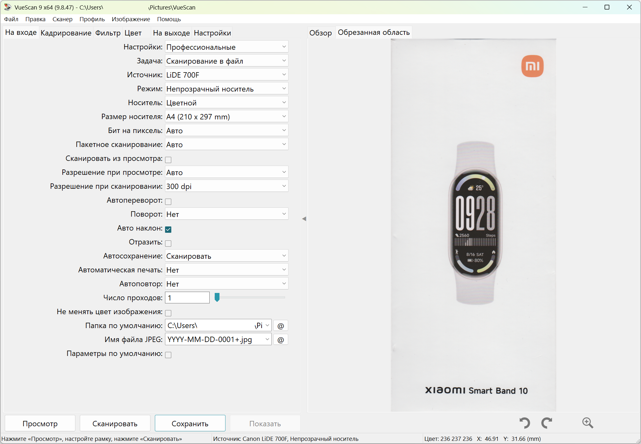Open the Задача dropdown showing Сканирование в файл
This screenshot has height=444, width=641.
tap(226, 61)
